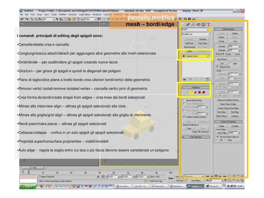This screenshot has width=264, height=198.
Task: Open the Modify command panel tab
Action: [x=188, y=24]
